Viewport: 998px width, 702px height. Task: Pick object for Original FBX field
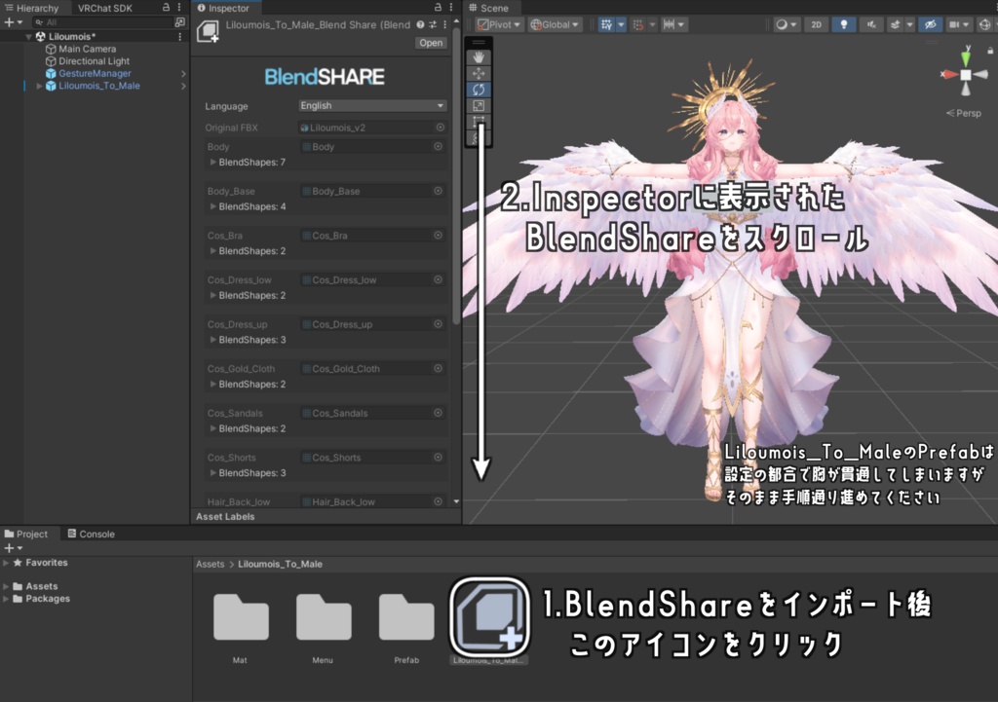[440, 128]
